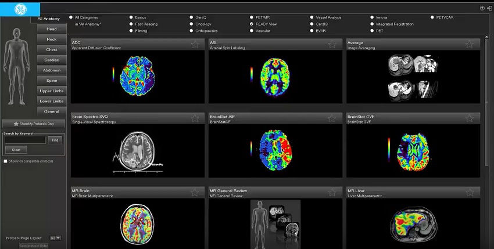The image size is (494, 249).
Task: Choose the PET category radio button
Action: tap(372, 31)
